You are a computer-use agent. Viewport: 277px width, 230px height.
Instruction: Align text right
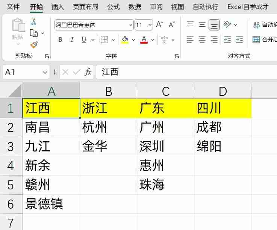[214, 39]
